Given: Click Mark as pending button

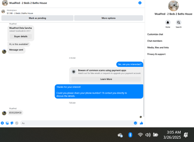Looking at the screenshot, I should pos(37,18).
